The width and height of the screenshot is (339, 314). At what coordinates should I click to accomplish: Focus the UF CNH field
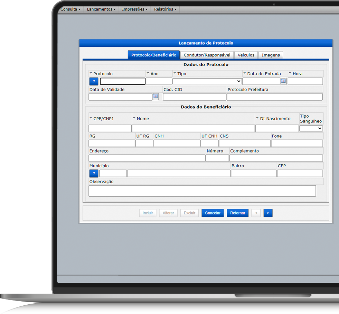click(x=209, y=143)
